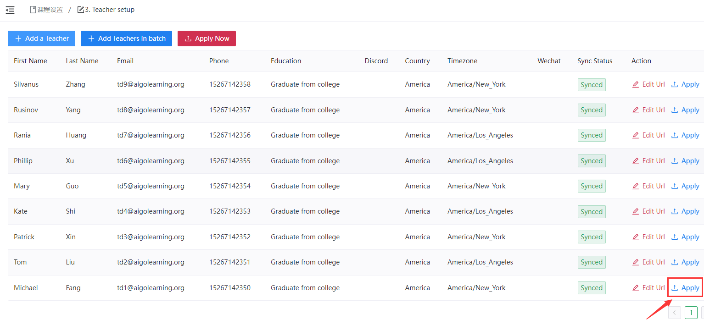
Task: Collapse the sidebar menu via hamburger icon
Action: 10,10
